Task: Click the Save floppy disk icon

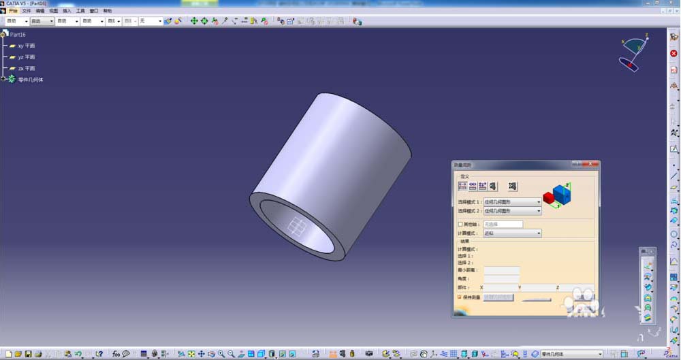Action: tap(28, 354)
